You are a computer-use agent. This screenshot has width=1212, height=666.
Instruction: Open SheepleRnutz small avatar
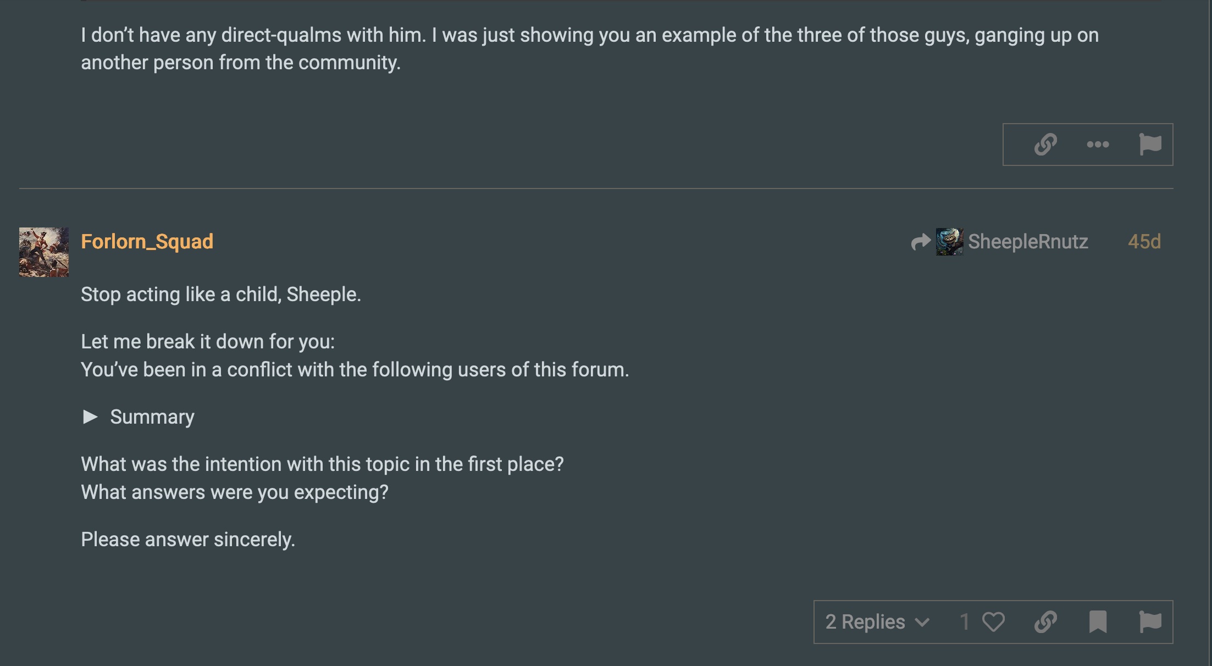[950, 242]
